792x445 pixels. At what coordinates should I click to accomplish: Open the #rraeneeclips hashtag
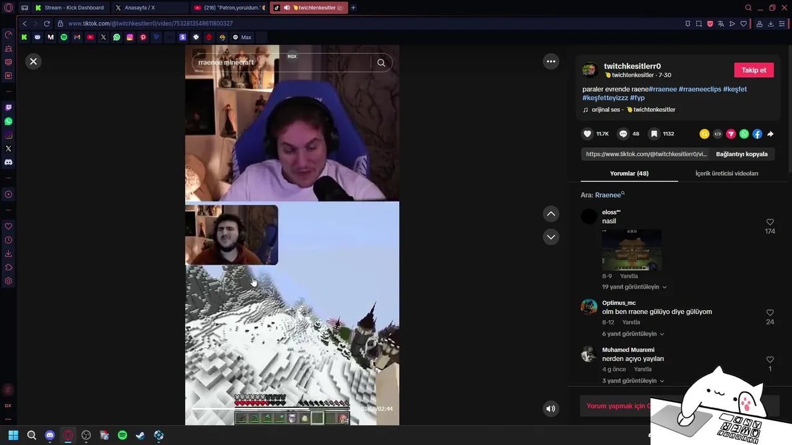(700, 89)
